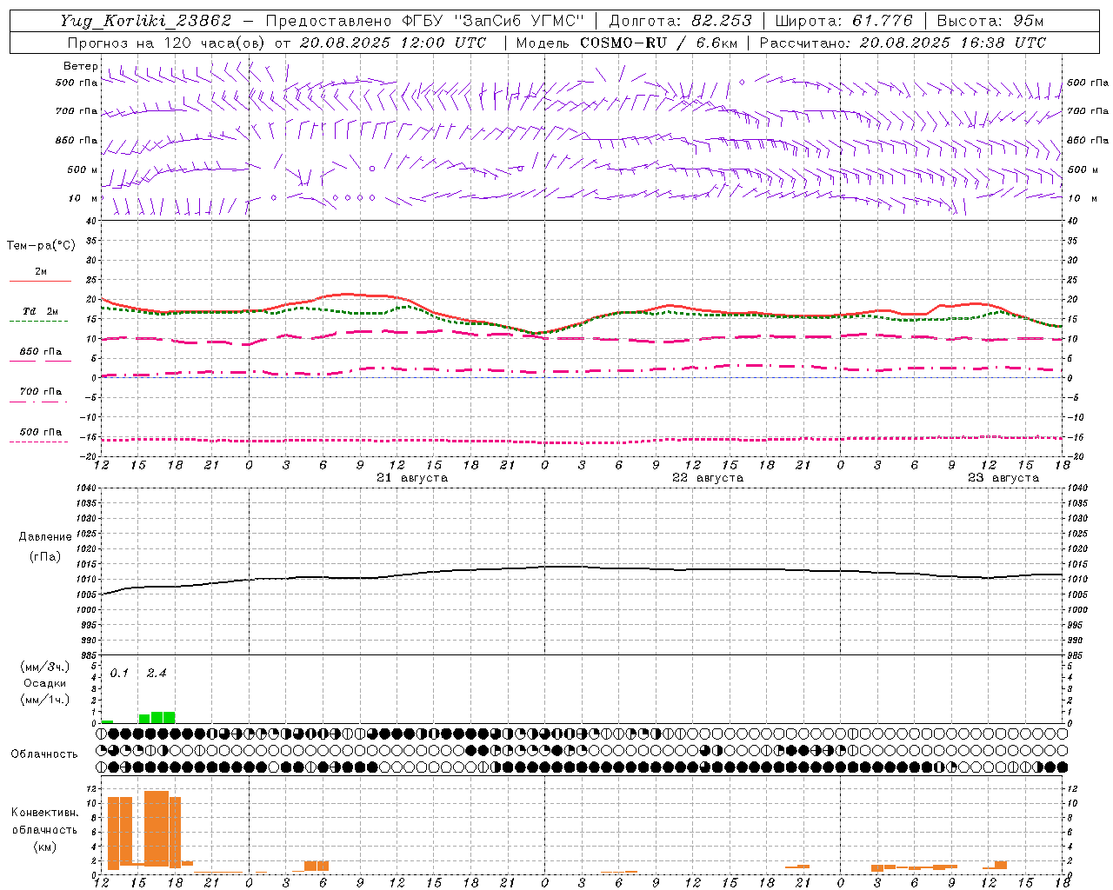This screenshot has height=890, width=1113.
Task: Click the red line sample under 2м legend
Action: tap(40, 281)
